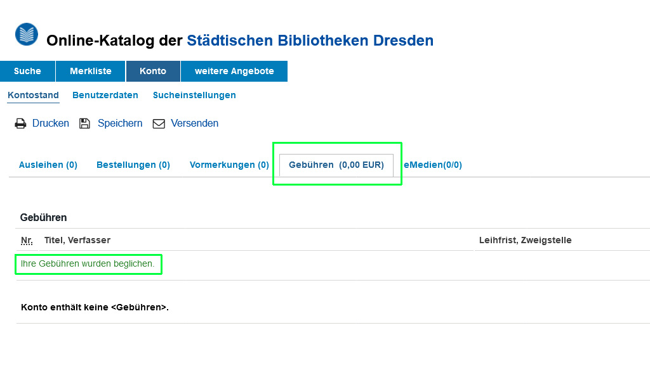This screenshot has height=380, width=650.
Task: Click the Titel, Verfasser column header
Action: 77,240
